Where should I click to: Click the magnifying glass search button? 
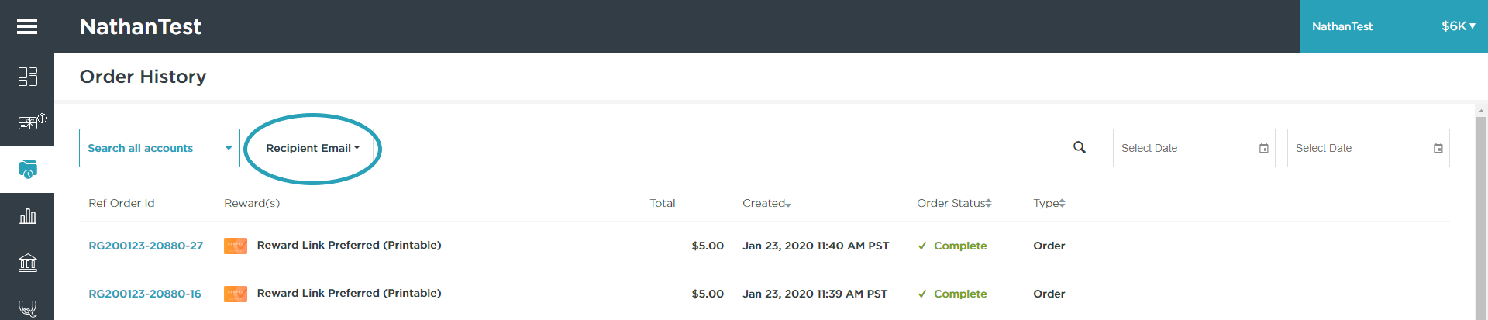[1079, 148]
